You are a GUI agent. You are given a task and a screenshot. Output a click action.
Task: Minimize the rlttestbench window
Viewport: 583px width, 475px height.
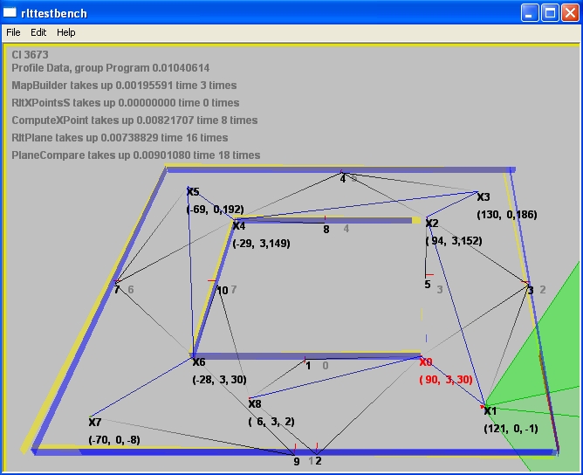pyautogui.click(x=531, y=13)
